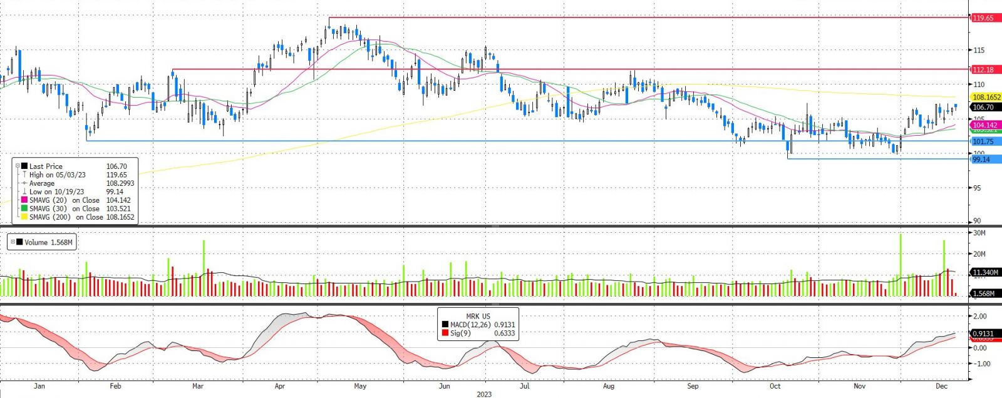Image resolution: width=1002 pixels, height=398 pixels.
Task: Click the Apr label on time axis
Action: point(280,386)
